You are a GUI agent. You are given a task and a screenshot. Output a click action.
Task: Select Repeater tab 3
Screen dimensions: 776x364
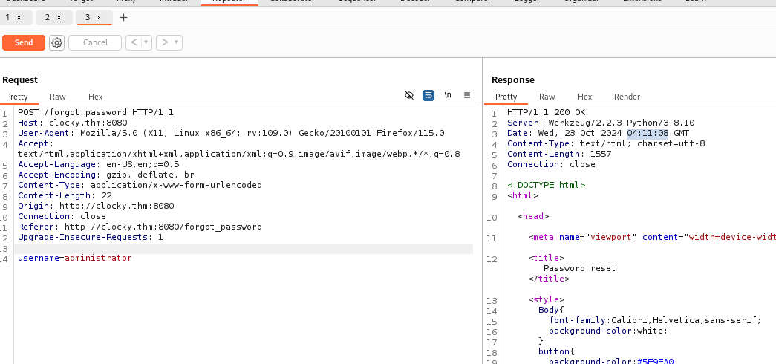pyautogui.click(x=88, y=17)
